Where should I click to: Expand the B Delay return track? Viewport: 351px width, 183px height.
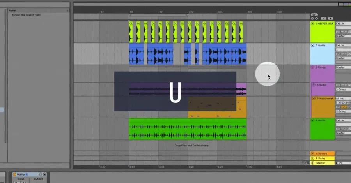click(x=312, y=158)
